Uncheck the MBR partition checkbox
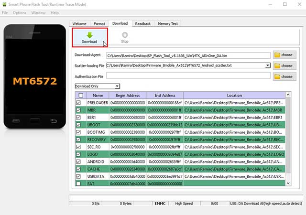The image size is (306, 215). coord(78,110)
